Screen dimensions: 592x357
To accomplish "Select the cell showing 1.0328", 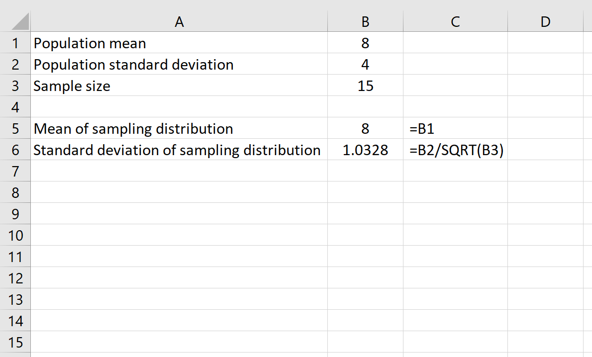I will (365, 150).
